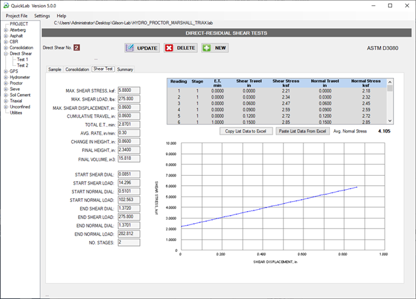This screenshot has width=416, height=299.
Task: Click the red DELETE X icon
Action: (169, 48)
